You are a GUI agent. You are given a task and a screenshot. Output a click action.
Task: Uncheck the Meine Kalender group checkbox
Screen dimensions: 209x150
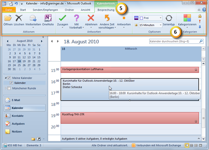coord(9,78)
